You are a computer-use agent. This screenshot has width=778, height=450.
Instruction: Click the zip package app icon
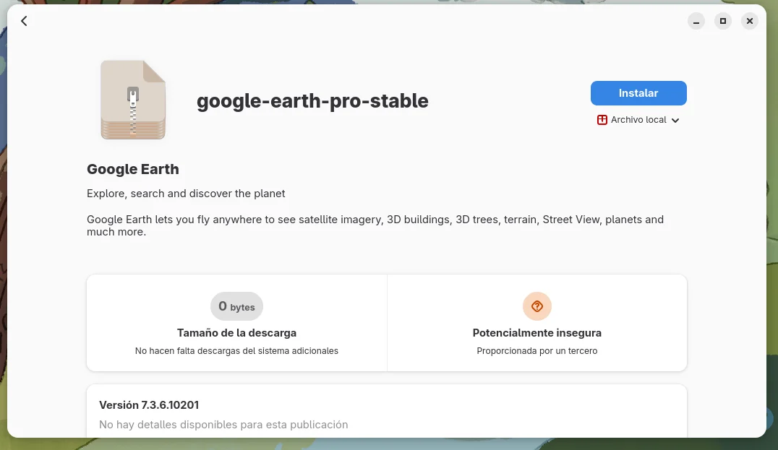133,100
